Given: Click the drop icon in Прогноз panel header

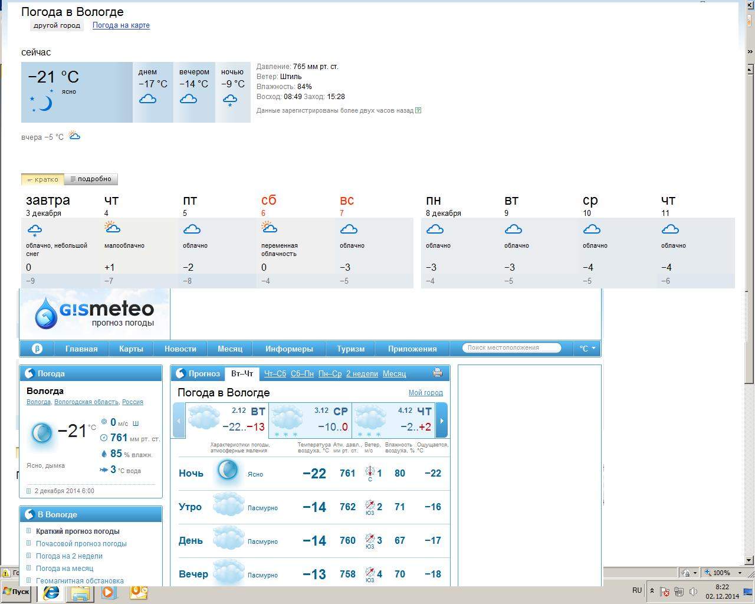Looking at the screenshot, I should [x=181, y=373].
